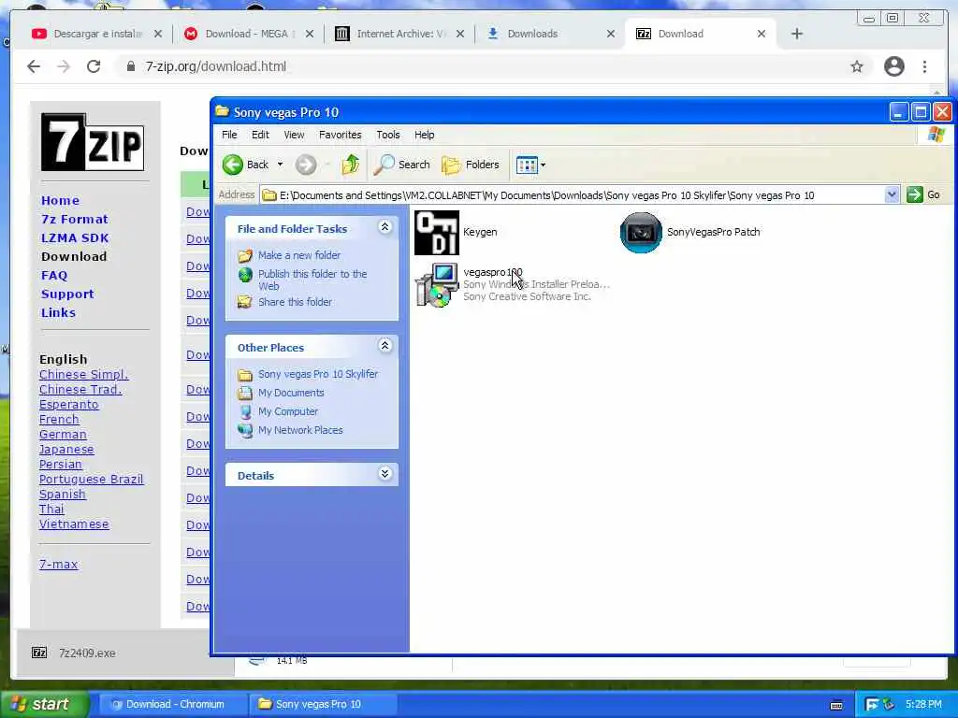
Task: Open 7z Format link
Action: click(x=74, y=219)
